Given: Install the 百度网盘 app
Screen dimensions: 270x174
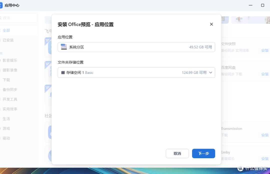Looking at the screenshot, I should 265,74.
